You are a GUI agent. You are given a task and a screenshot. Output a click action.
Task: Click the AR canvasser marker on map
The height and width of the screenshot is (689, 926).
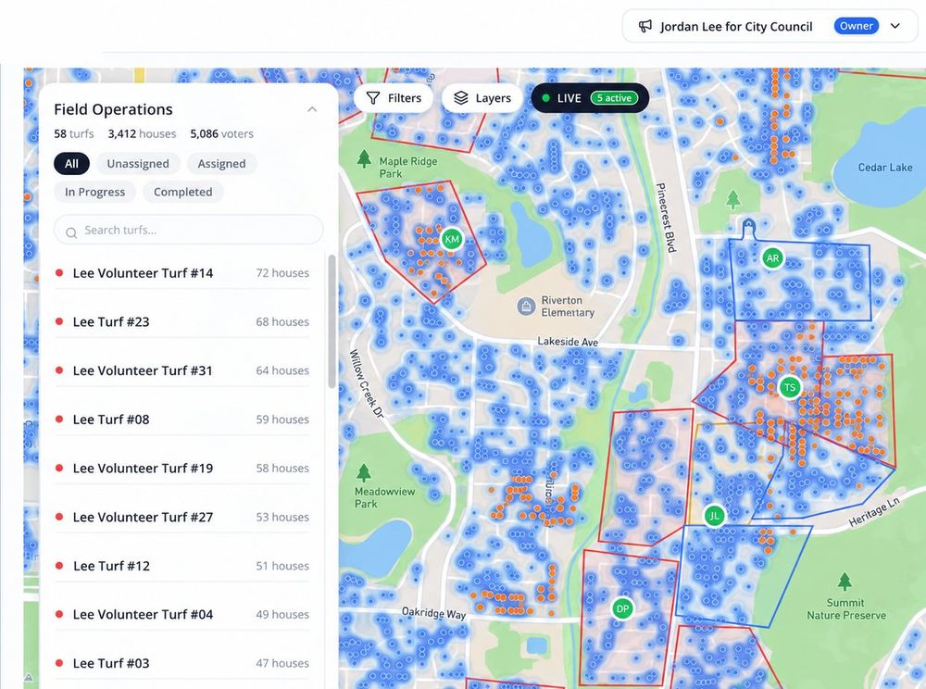click(x=772, y=258)
